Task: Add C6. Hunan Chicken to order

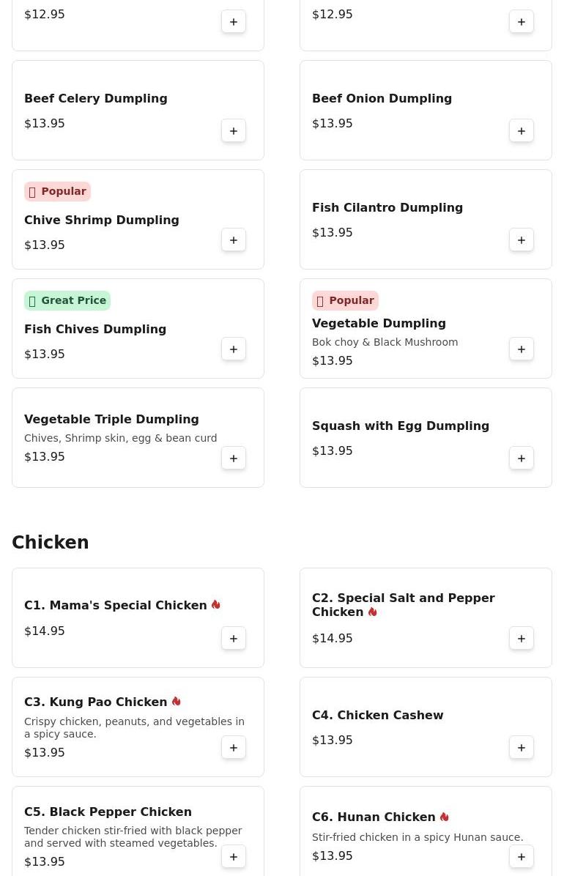Action: tap(522, 856)
